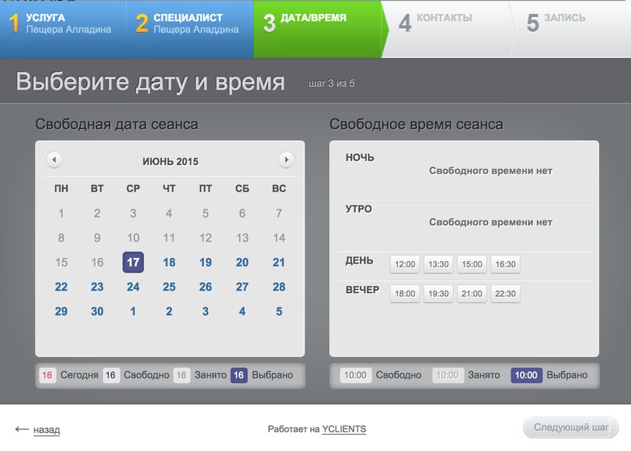Click the back arrow icon

(22, 429)
